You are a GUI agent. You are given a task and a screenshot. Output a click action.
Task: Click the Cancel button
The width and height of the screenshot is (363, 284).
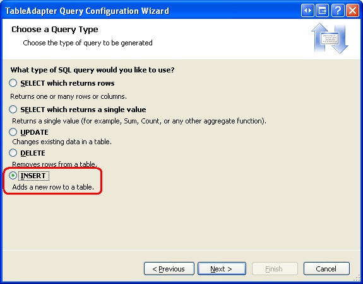coord(326,268)
